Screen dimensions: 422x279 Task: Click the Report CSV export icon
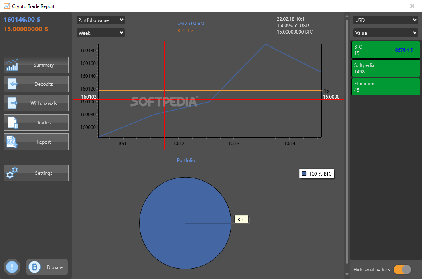pos(12,142)
